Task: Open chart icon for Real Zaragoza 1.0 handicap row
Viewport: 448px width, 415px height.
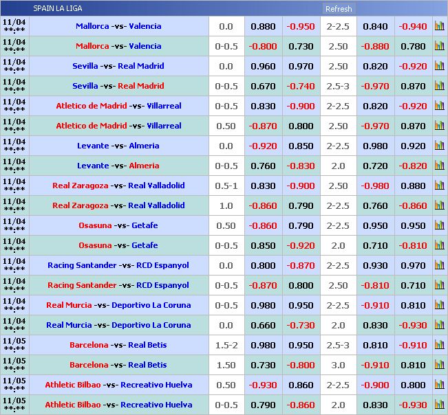Action: [439, 205]
